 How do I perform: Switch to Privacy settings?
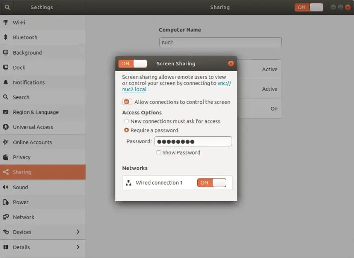tap(43, 157)
